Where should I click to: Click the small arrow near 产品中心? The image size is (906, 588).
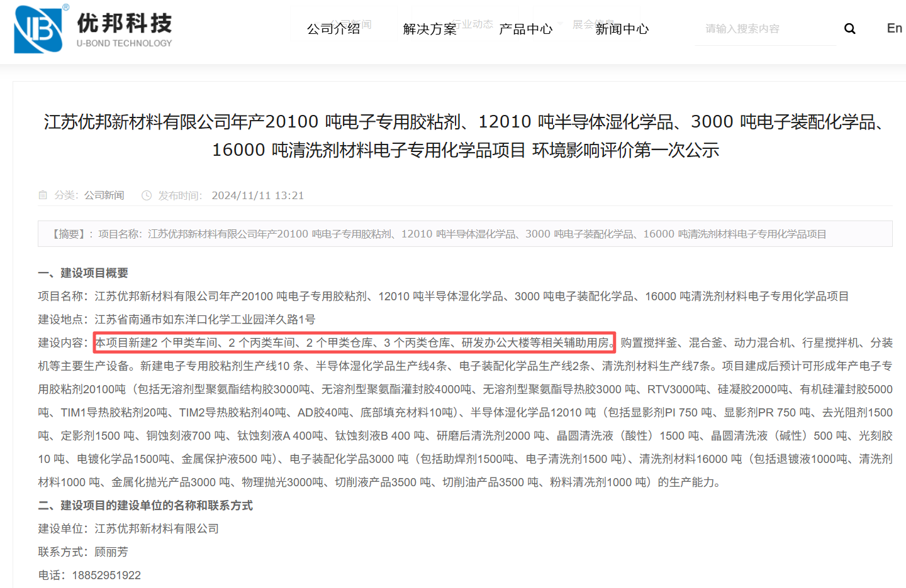560,23
